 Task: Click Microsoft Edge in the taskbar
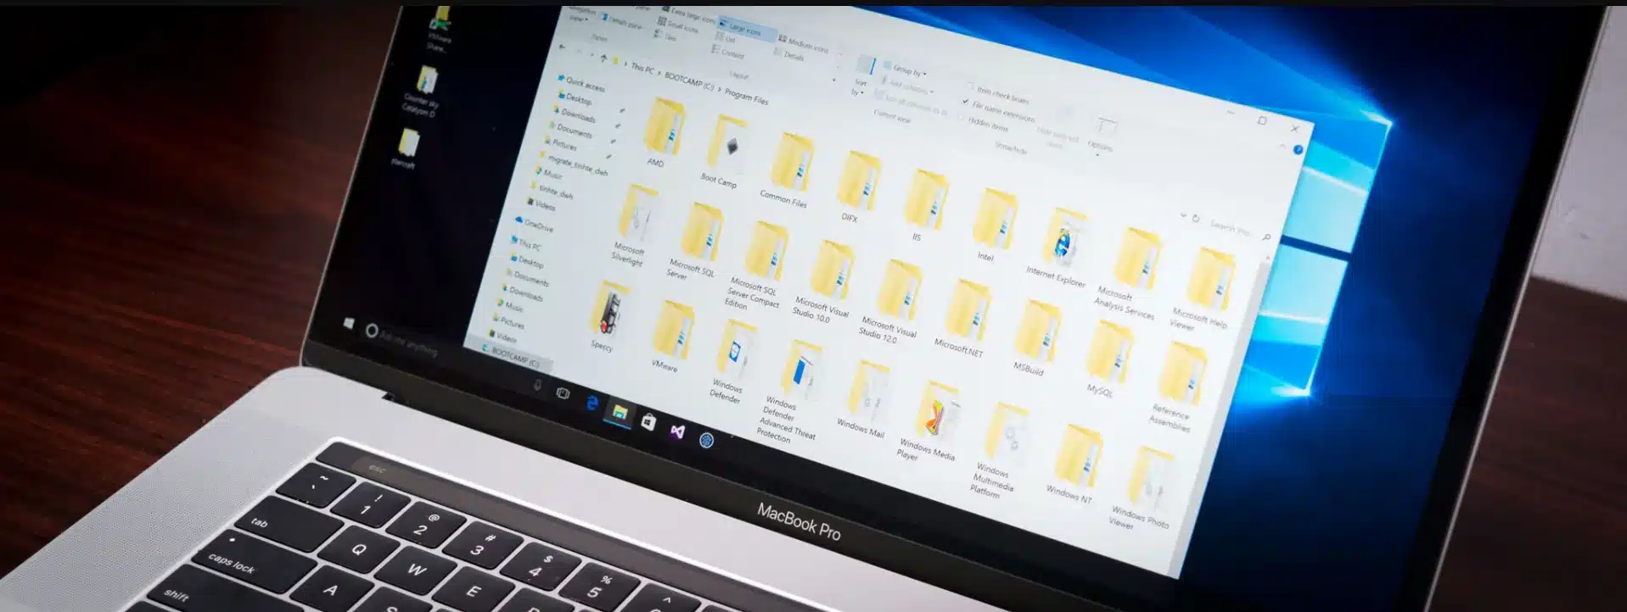(x=592, y=403)
